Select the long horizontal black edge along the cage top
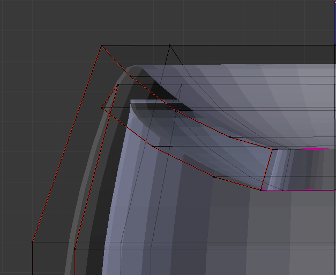Image resolution: width=336 pixels, height=275 pixels. (252, 45)
